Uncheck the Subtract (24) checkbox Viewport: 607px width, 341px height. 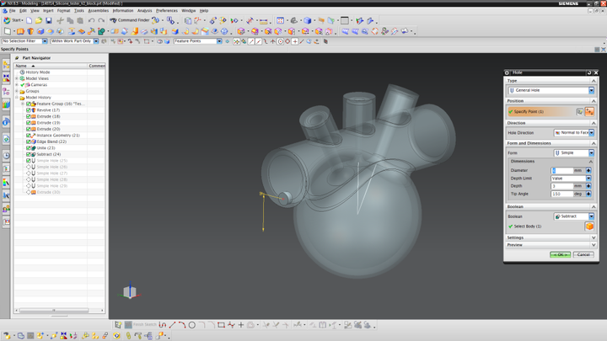(29, 154)
